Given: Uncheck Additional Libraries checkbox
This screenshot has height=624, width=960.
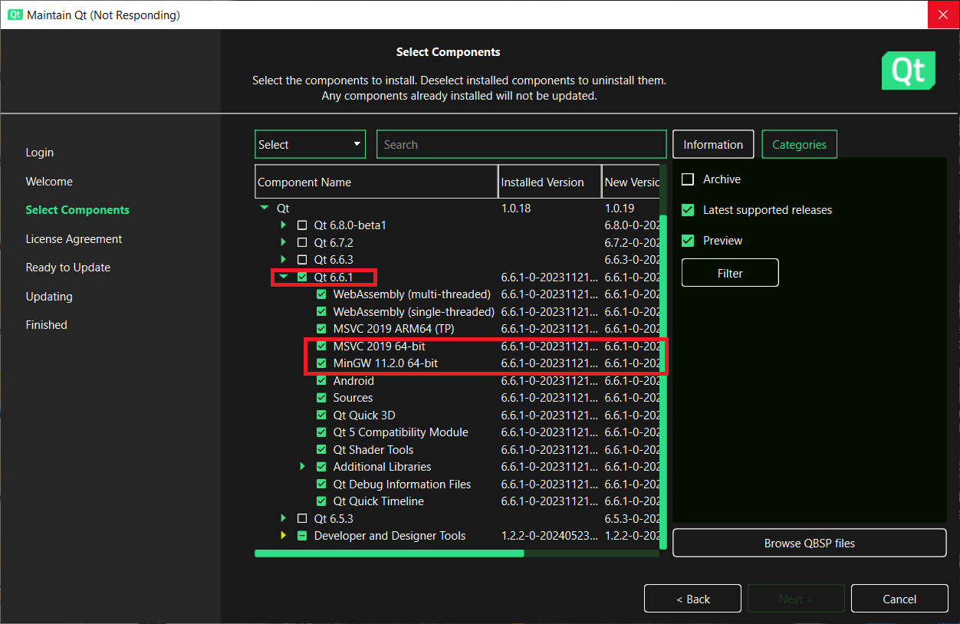Looking at the screenshot, I should (x=321, y=467).
